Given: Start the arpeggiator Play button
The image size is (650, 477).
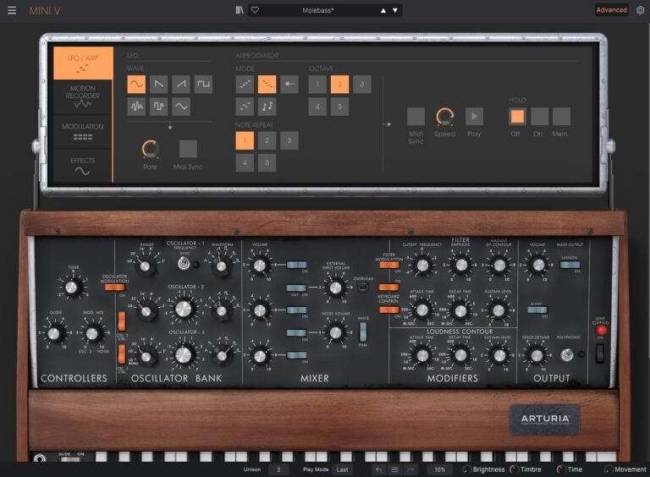Looking at the screenshot, I should pyautogui.click(x=474, y=117).
